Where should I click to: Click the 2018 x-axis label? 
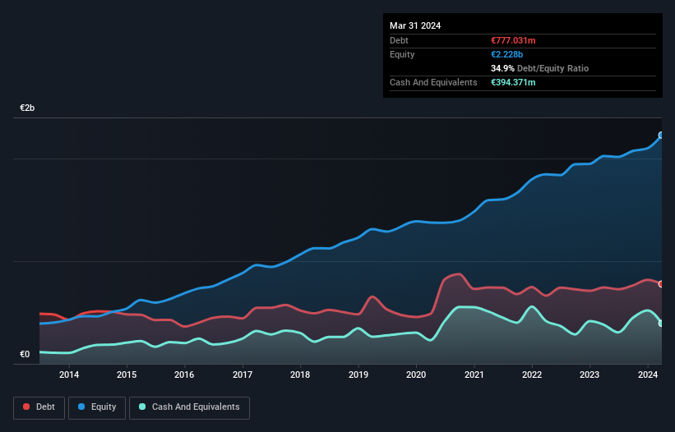[300, 375]
